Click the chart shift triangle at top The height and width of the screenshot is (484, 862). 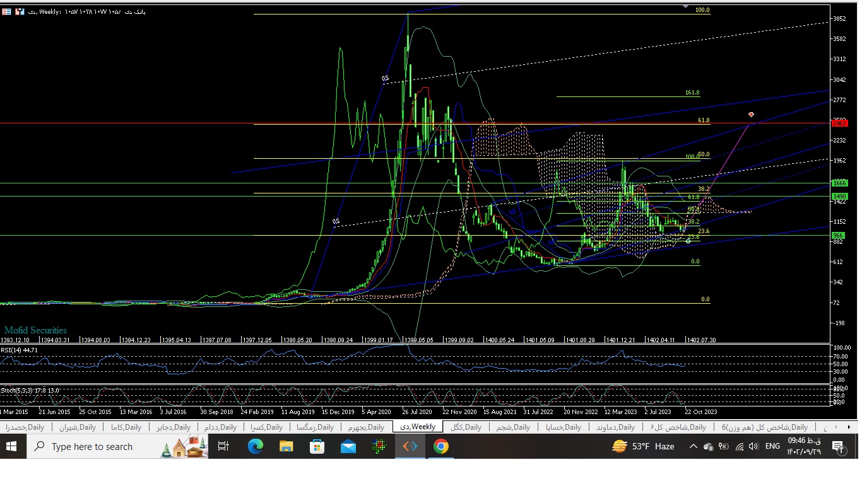click(x=685, y=6)
